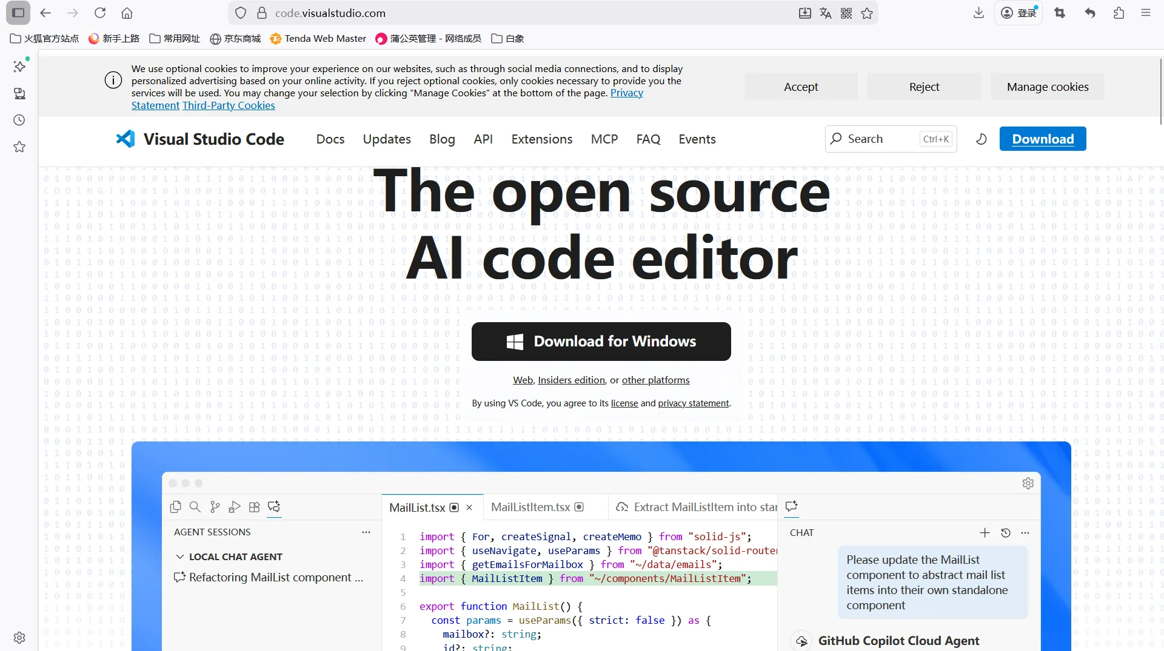
Task: Reject optional cookies
Action: coord(924,87)
